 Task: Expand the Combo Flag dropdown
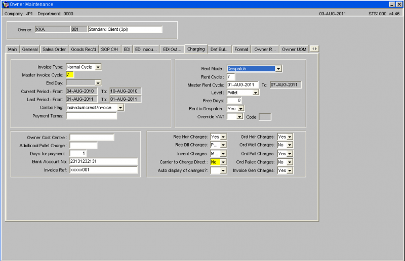(x=120, y=108)
